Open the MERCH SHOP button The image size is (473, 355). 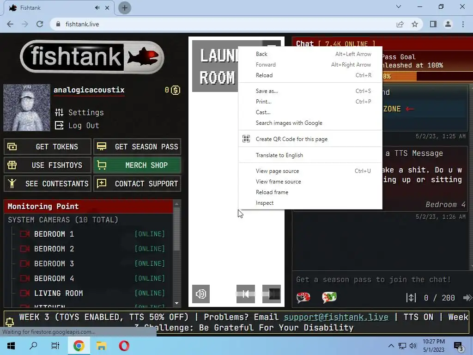pyautogui.click(x=137, y=165)
